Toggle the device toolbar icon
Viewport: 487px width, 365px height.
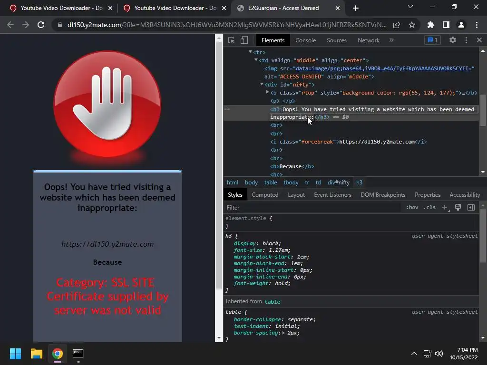pos(244,40)
